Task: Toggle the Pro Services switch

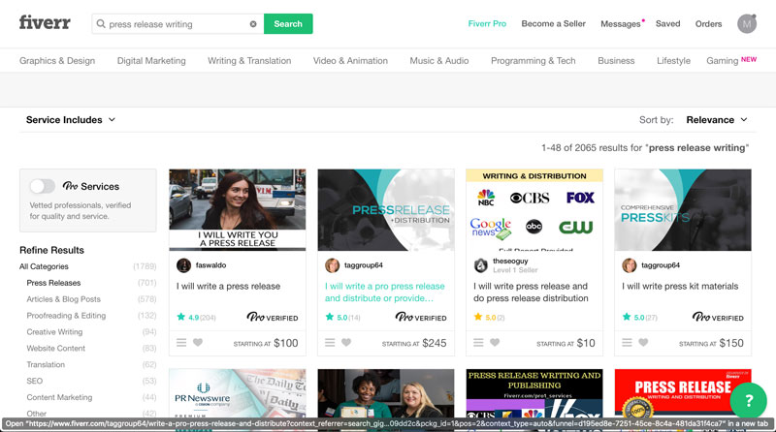Action: pyautogui.click(x=42, y=186)
